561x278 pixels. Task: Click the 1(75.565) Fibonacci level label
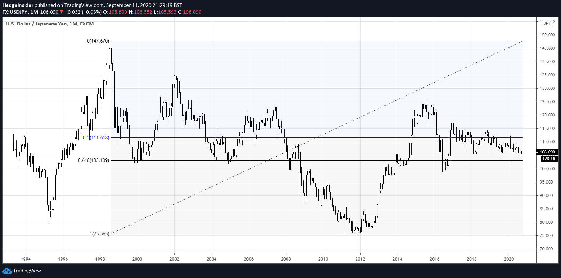click(99, 234)
